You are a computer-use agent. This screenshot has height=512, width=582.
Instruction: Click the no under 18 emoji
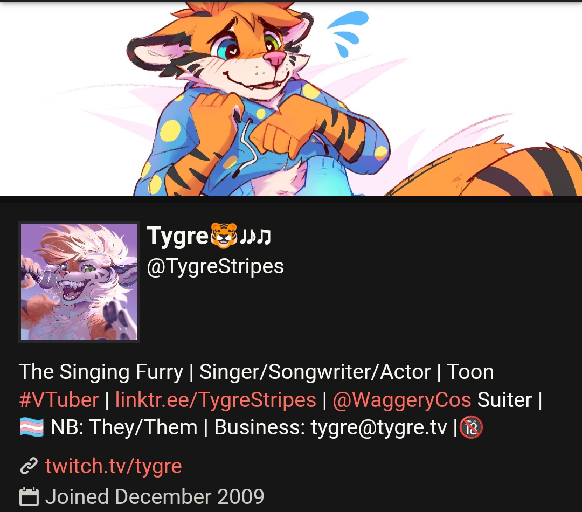[x=471, y=427]
